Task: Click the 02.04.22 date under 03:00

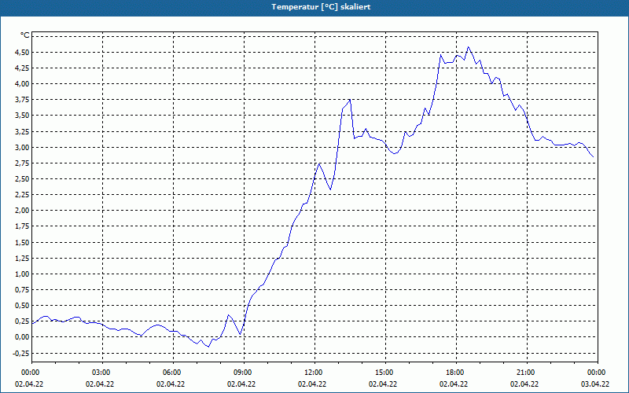Action: click(100, 384)
